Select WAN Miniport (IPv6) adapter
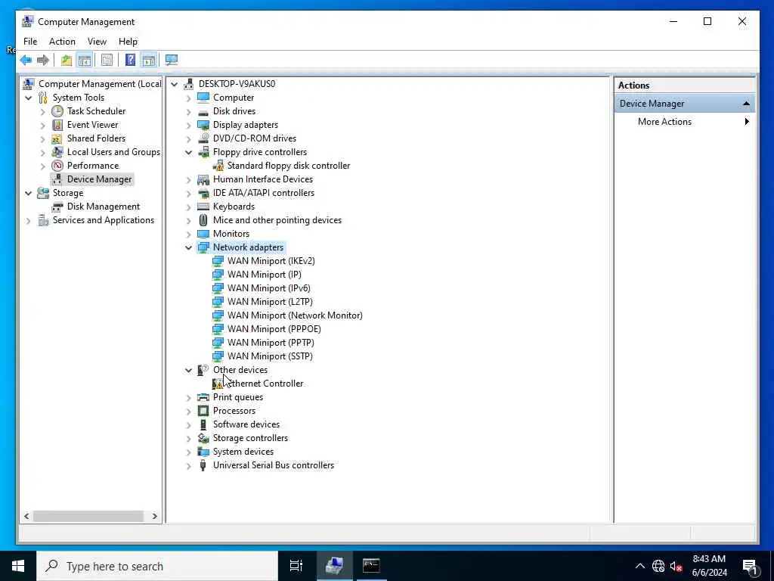774x581 pixels. 268,288
